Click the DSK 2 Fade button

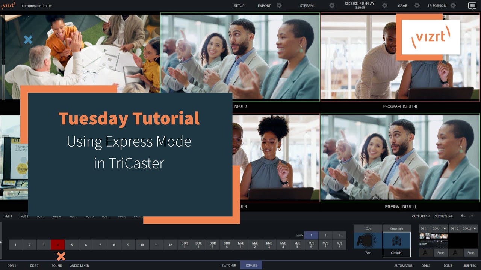click(x=470, y=253)
